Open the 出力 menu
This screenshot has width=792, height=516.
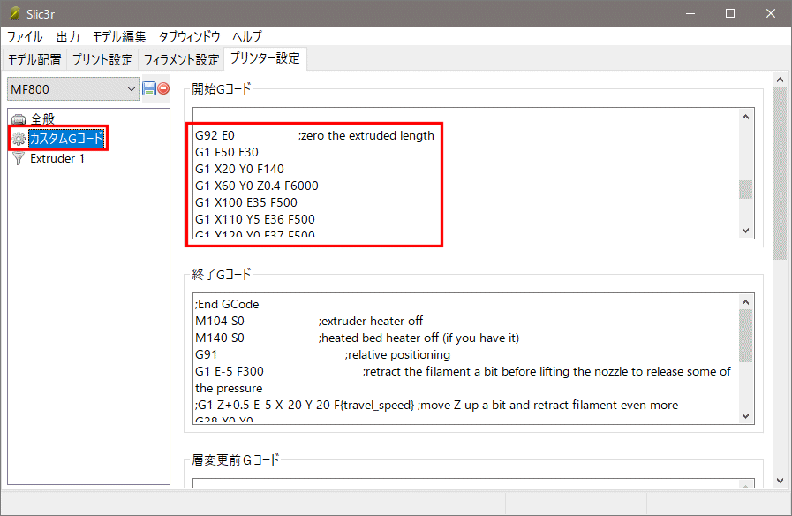pyautogui.click(x=68, y=37)
